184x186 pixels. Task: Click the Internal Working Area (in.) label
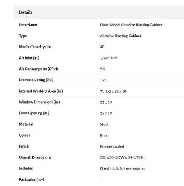(41, 91)
